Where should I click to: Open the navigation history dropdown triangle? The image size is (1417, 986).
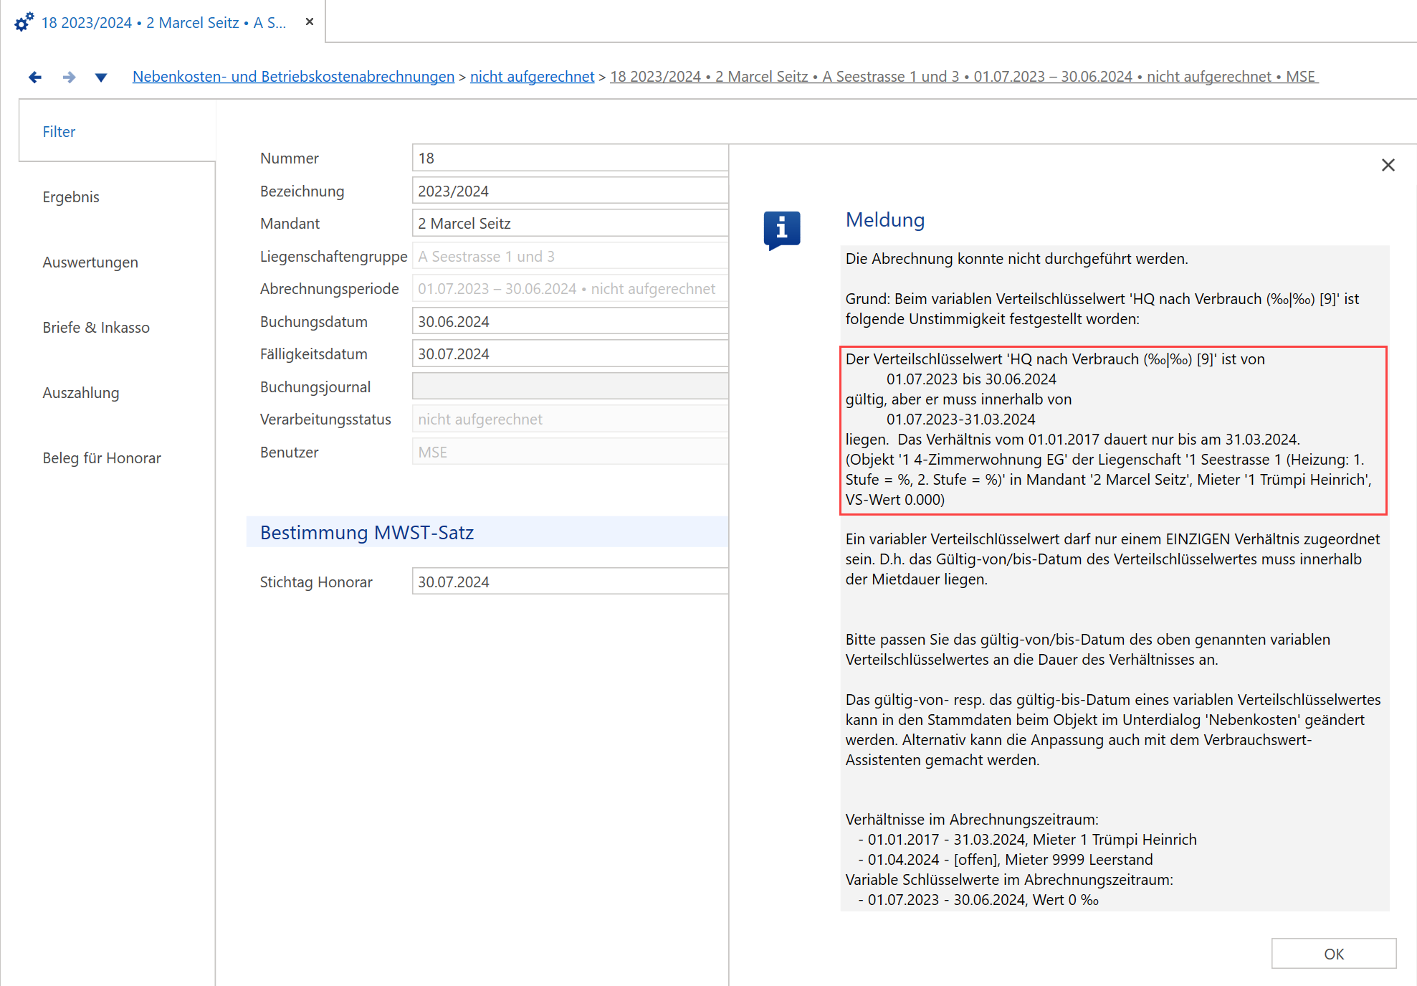101,77
